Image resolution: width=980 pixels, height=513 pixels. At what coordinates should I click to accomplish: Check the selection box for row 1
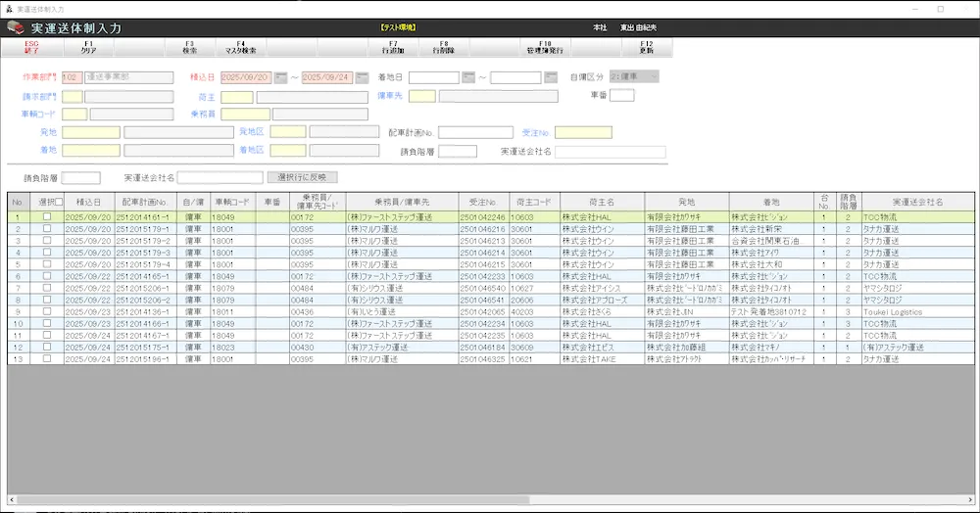[47, 217]
